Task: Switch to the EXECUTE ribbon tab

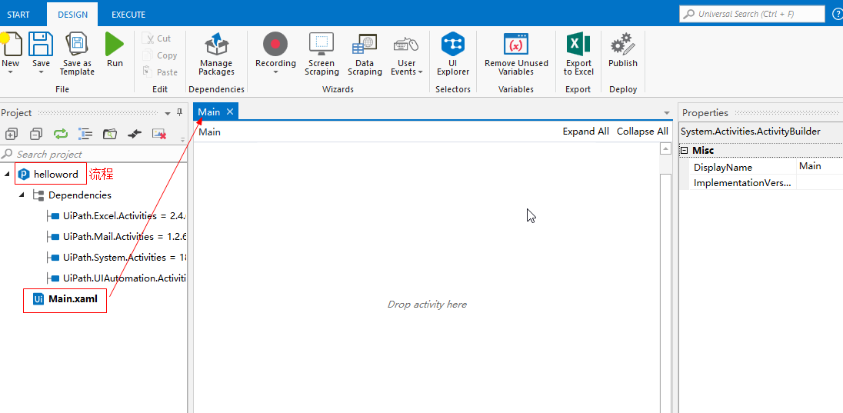Action: pyautogui.click(x=128, y=15)
